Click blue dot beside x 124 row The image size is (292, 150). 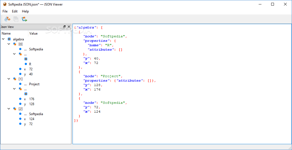(20, 119)
